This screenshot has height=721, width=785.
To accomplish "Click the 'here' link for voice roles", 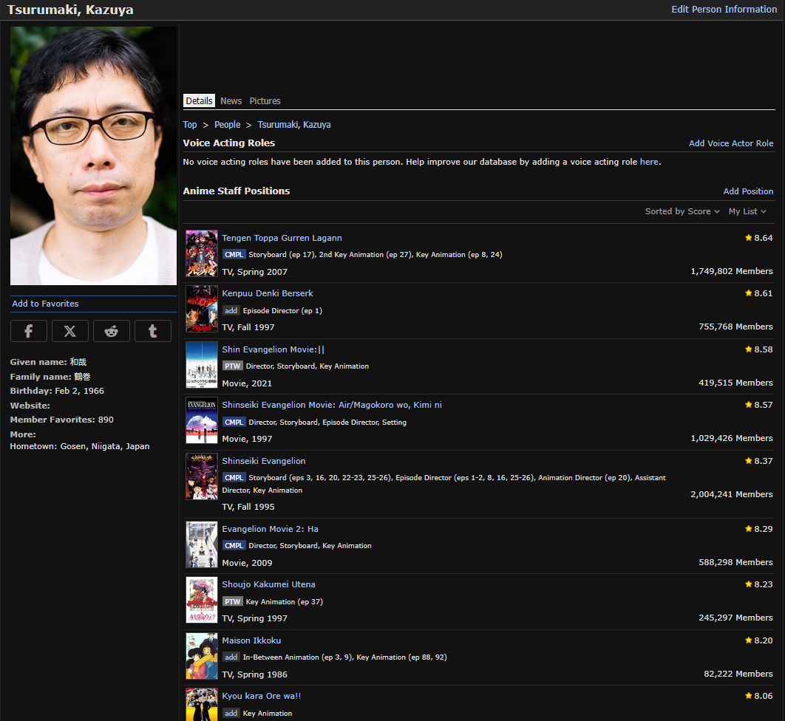I will [x=649, y=162].
